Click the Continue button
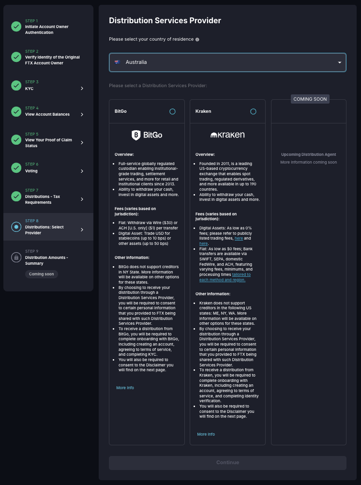 [x=227, y=463]
